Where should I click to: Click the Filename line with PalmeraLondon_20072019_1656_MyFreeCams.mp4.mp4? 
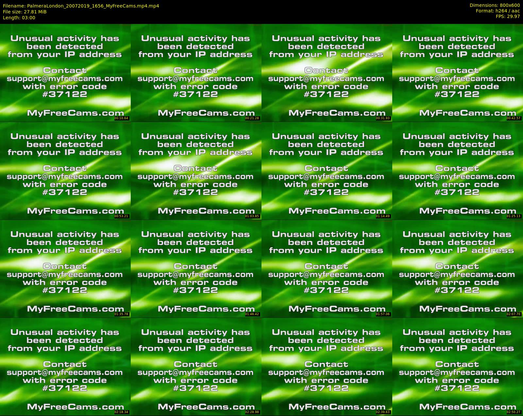(x=81, y=6)
